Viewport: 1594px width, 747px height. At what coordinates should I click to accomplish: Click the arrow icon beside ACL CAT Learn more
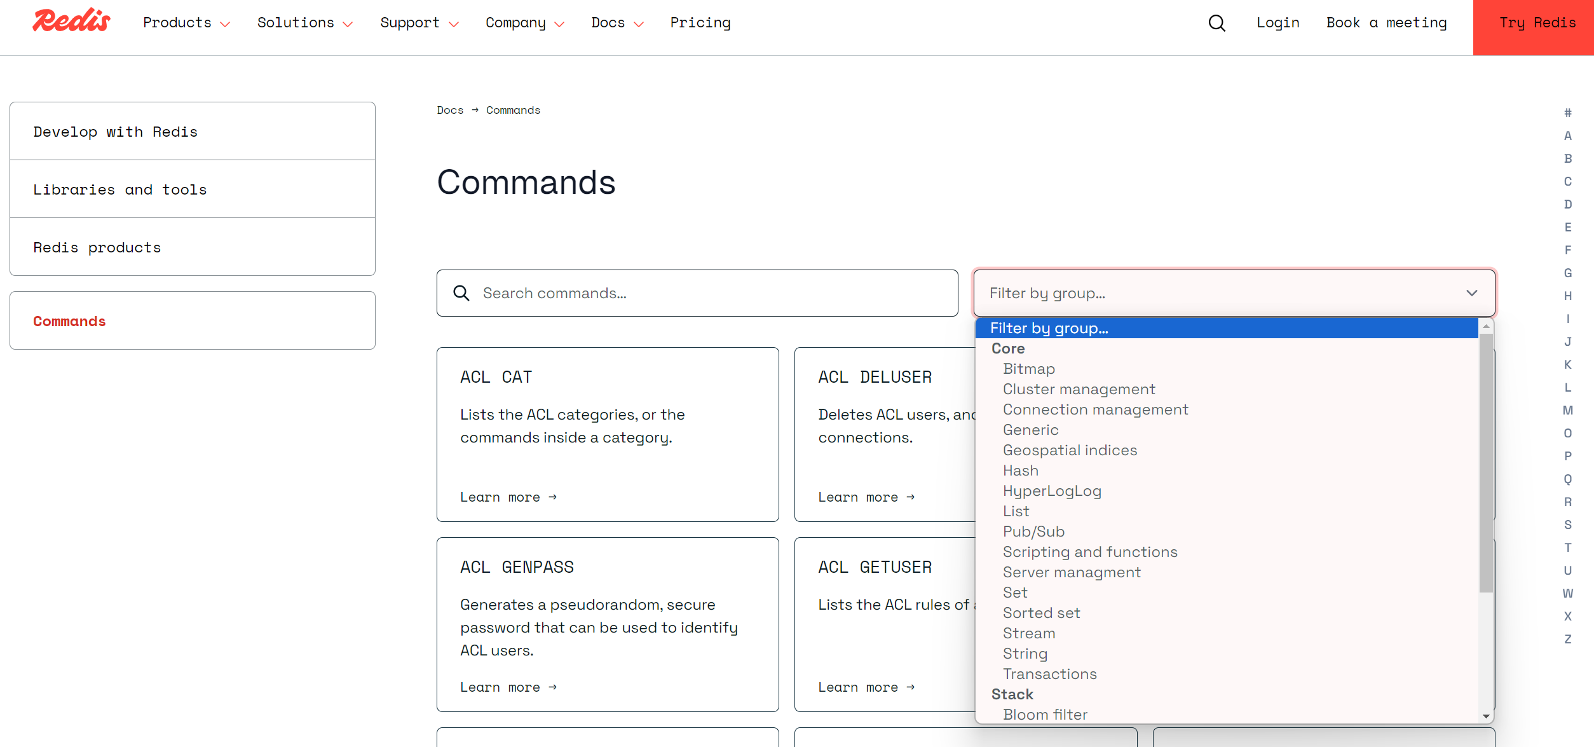click(552, 497)
